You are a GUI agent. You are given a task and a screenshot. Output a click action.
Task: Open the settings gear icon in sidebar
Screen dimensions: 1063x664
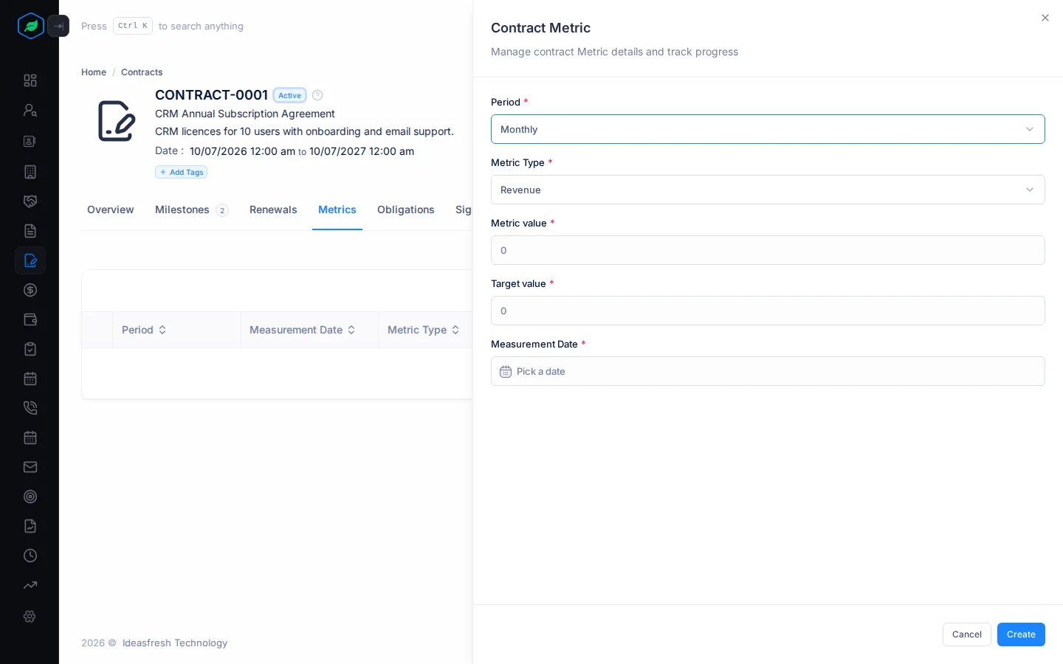30,616
